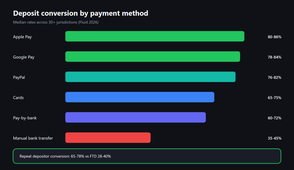Image resolution: width=294 pixels, height=170 pixels.
Task: Click the Repeat depositor conversion callout box
Action: (147, 156)
